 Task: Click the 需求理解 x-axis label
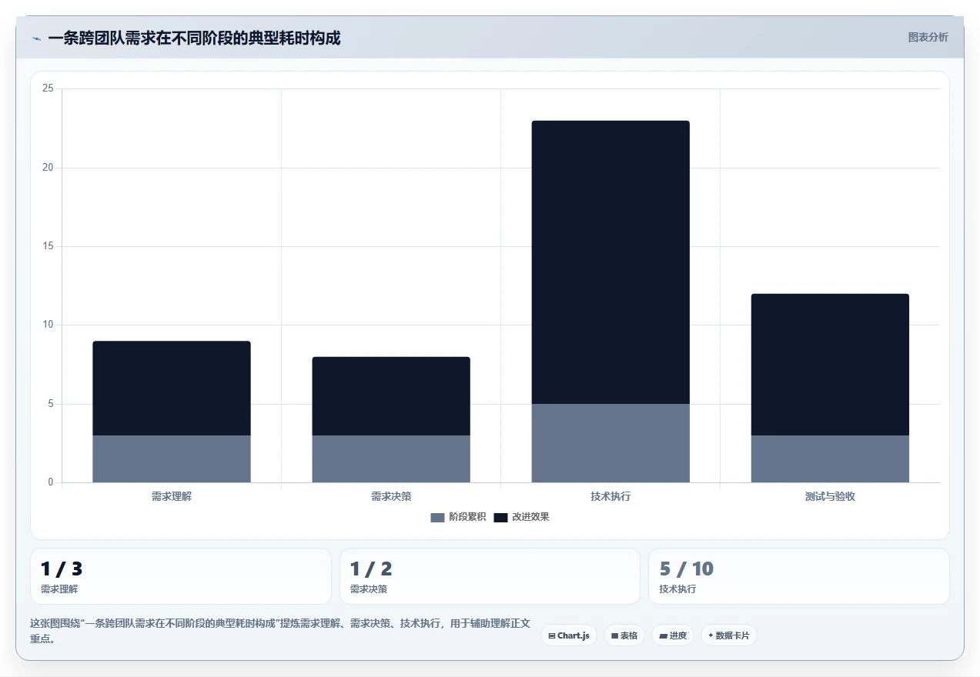[172, 496]
